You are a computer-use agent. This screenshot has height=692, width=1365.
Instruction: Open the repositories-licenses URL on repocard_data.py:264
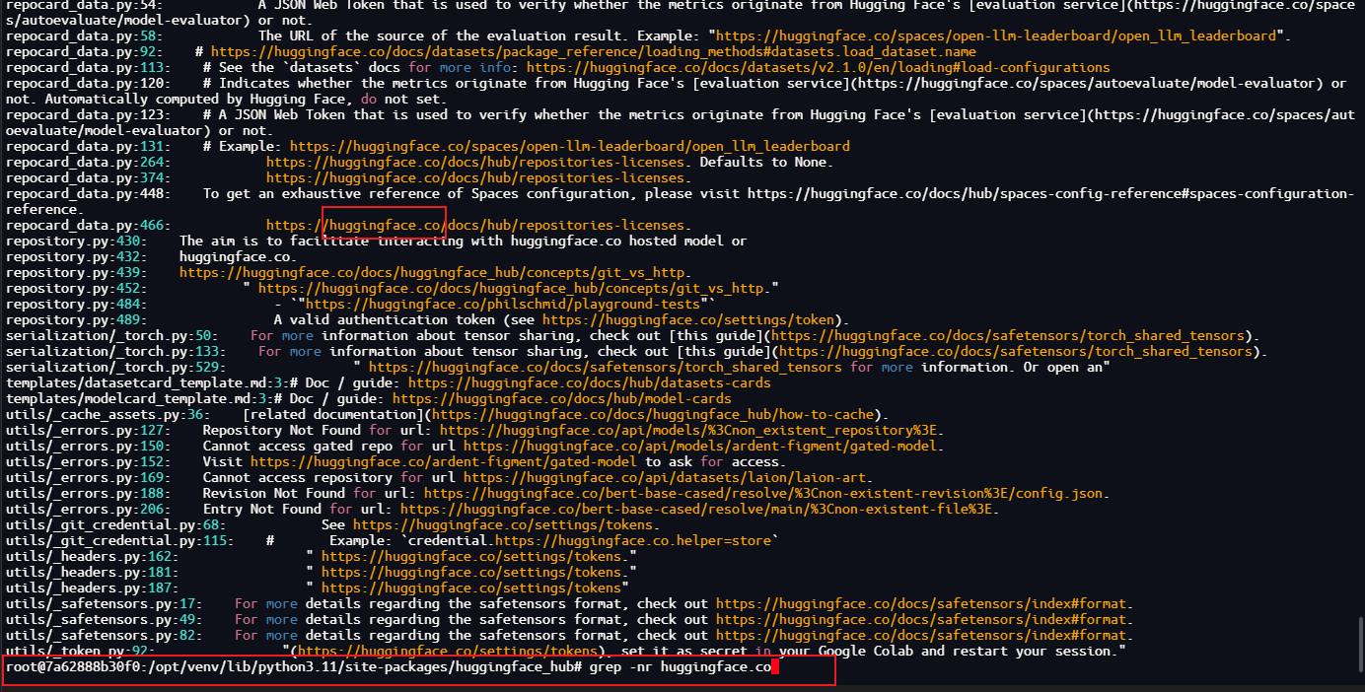[x=475, y=162]
